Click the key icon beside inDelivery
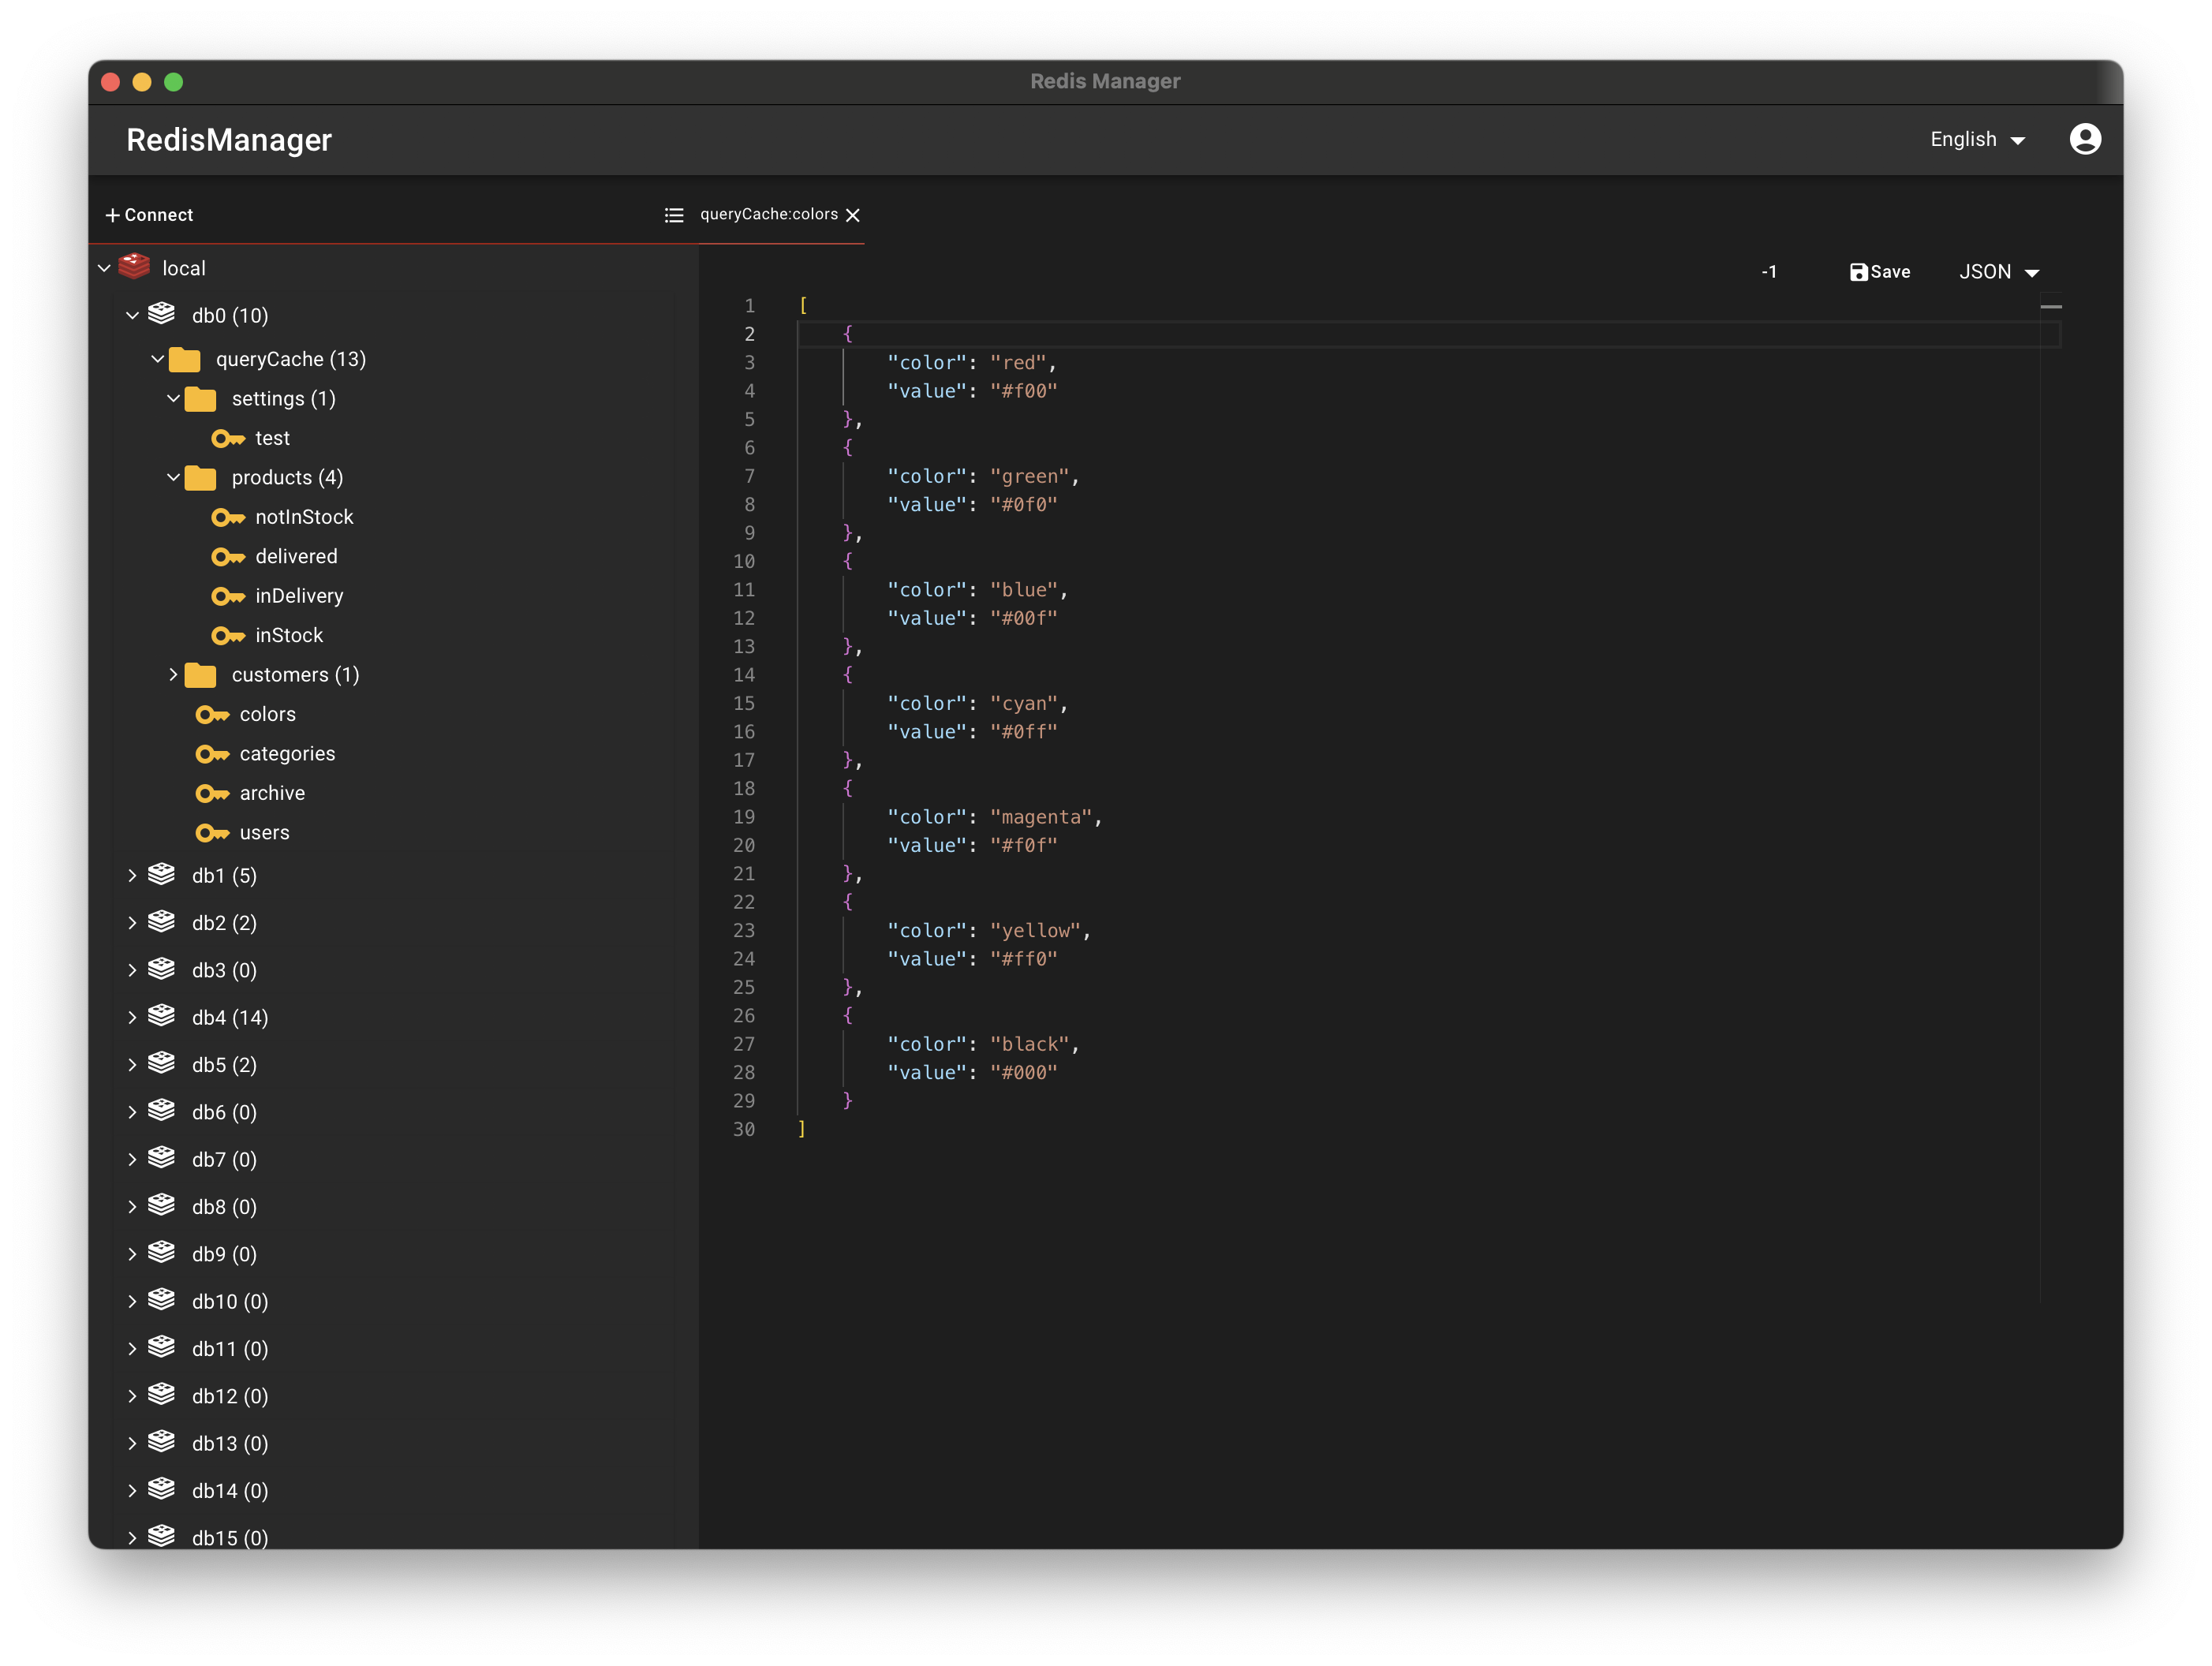Screen dimensions: 2212x1666 [x=228, y=596]
